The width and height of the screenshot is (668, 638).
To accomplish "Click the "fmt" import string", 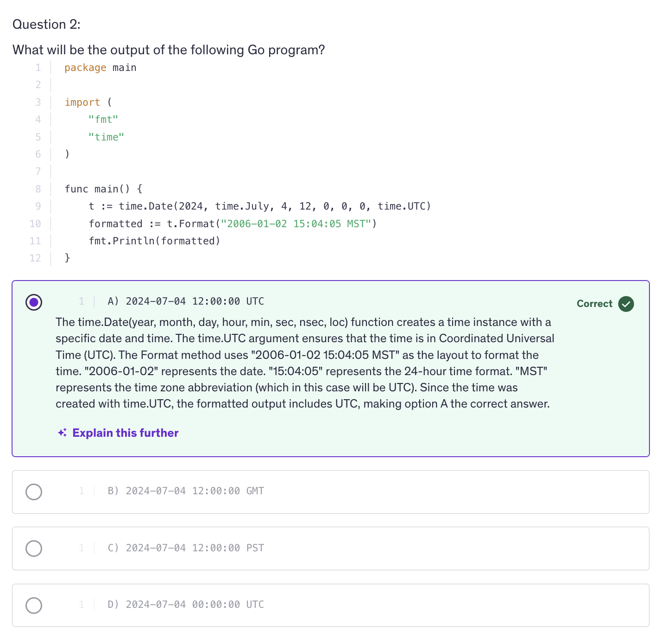I will coord(103,120).
